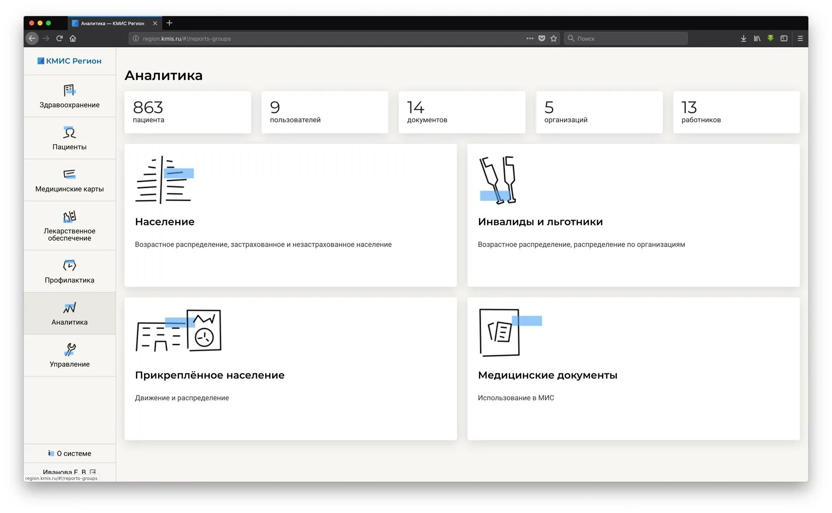Click the 13 работников stat card

point(736,112)
